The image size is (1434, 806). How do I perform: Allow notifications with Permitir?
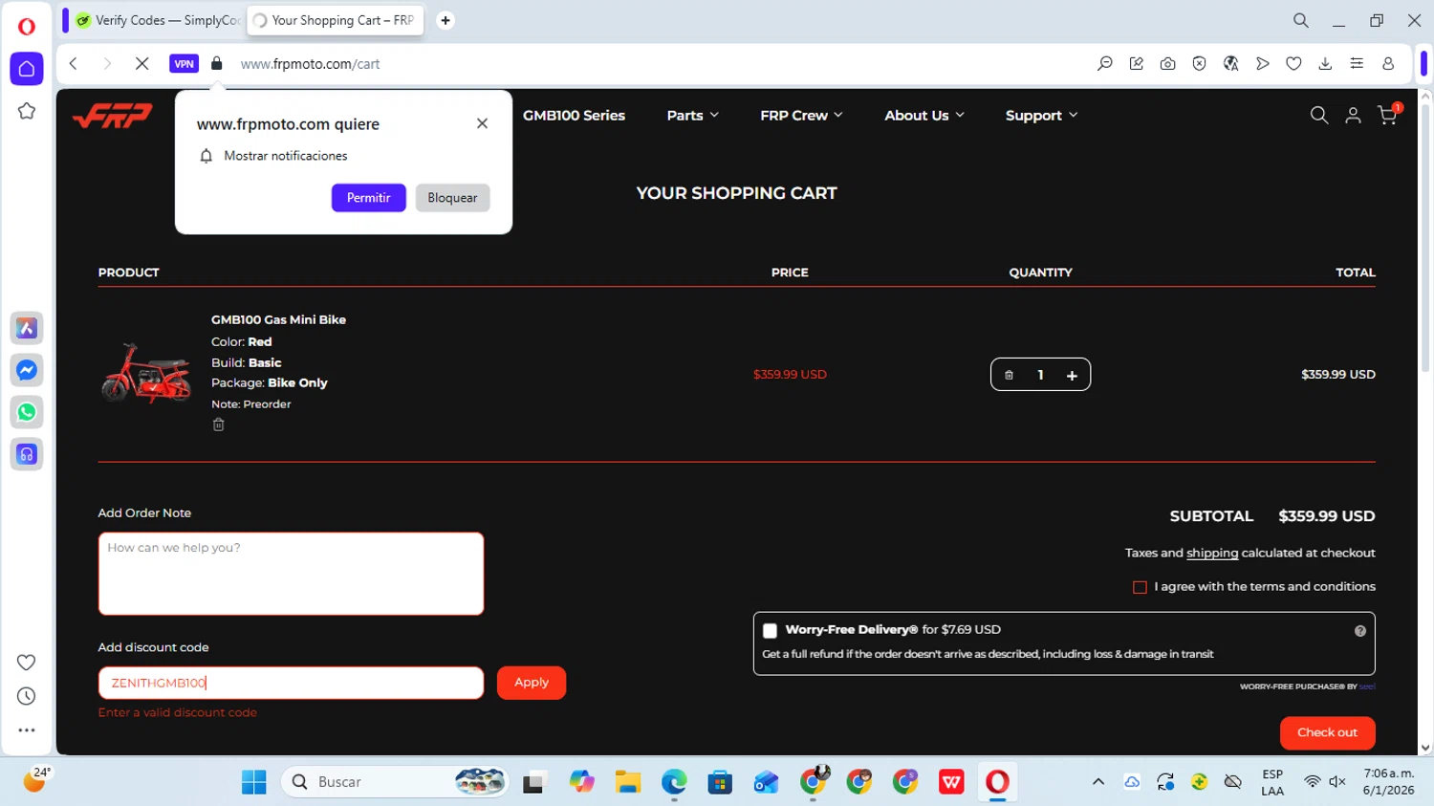tap(369, 198)
